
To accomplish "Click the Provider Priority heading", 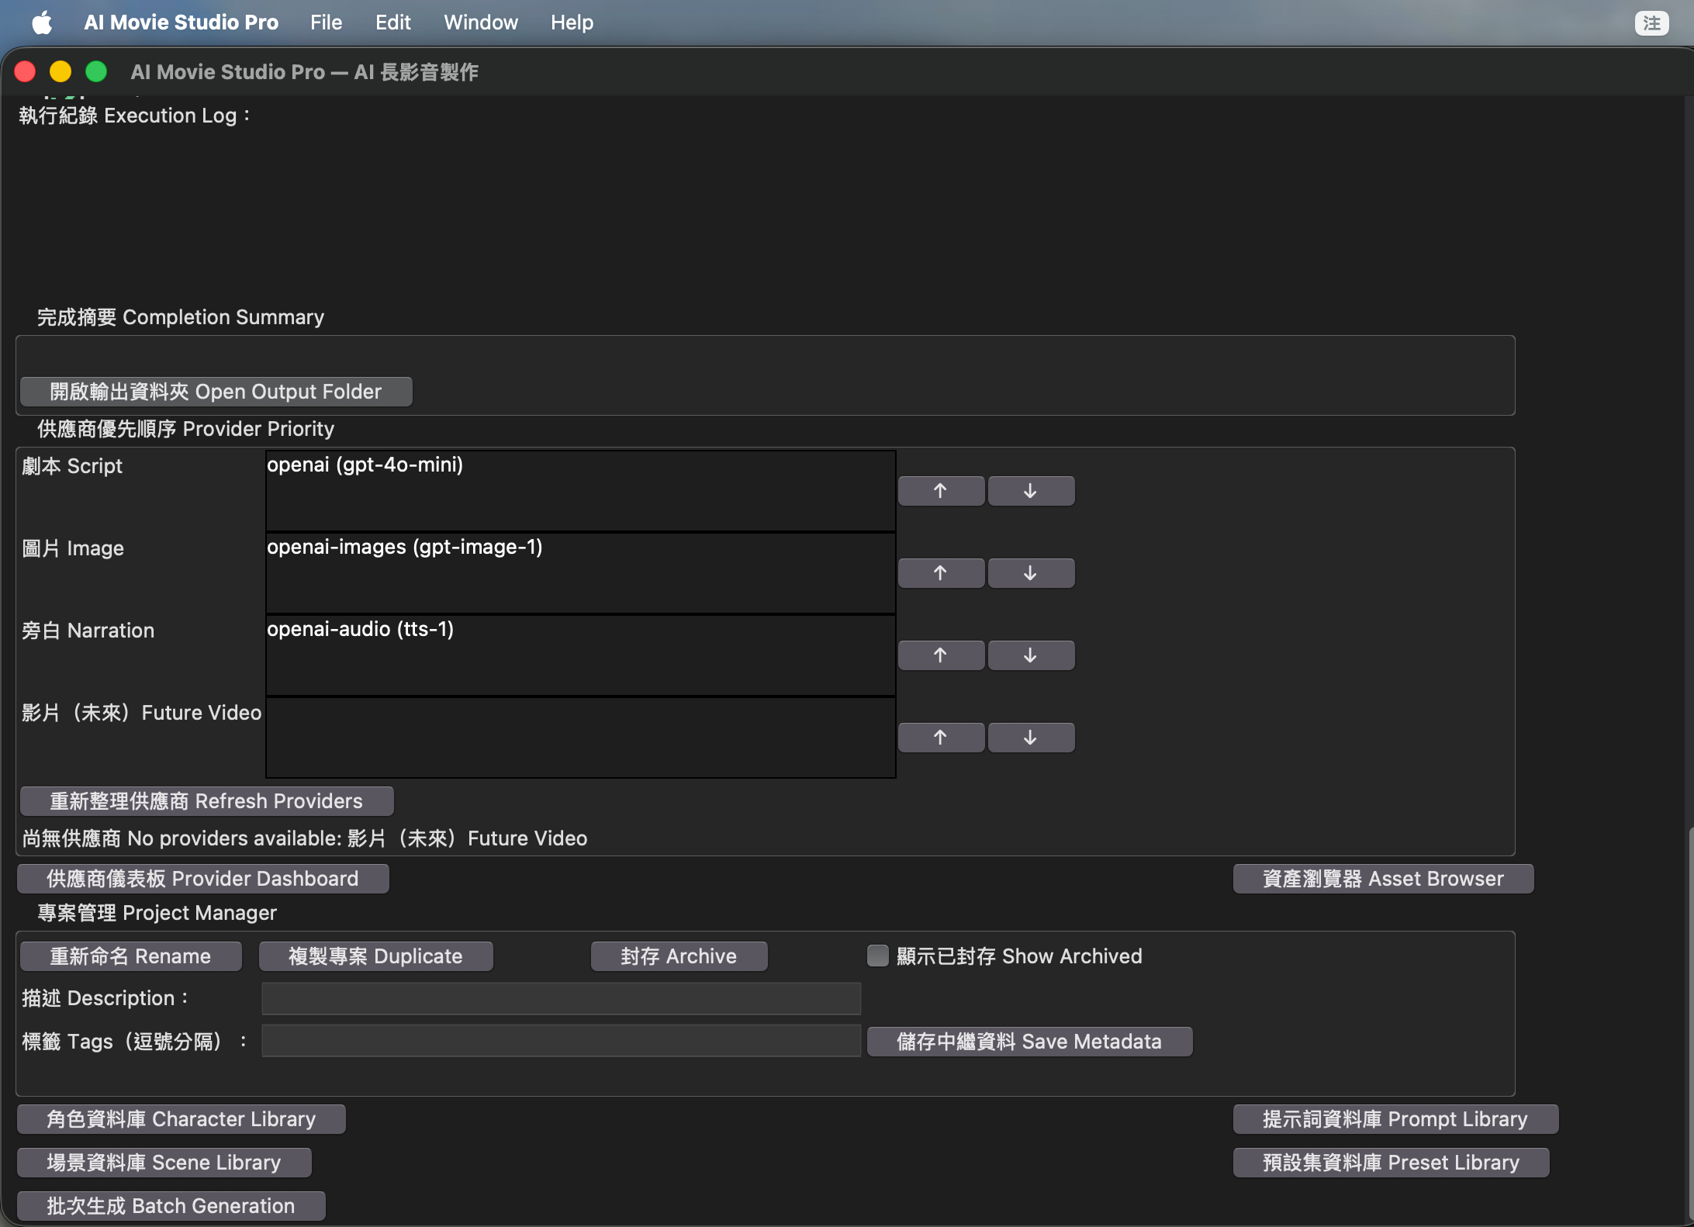I will [x=186, y=429].
